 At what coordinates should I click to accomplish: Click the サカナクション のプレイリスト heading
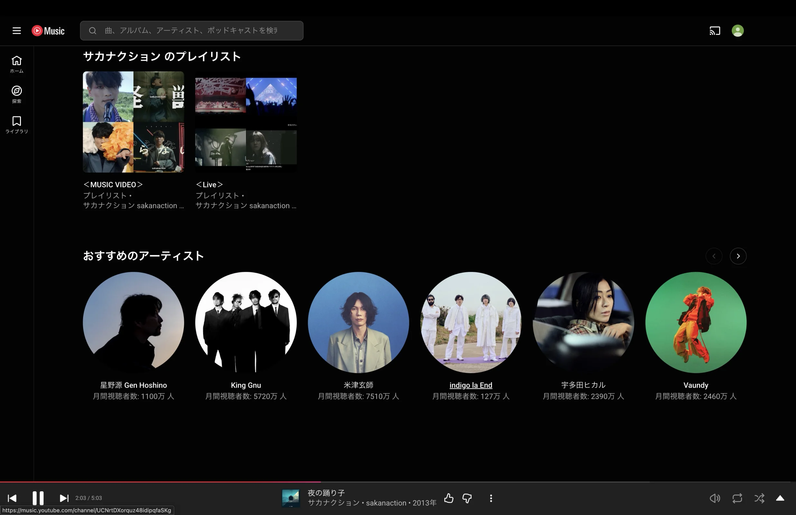pos(162,56)
